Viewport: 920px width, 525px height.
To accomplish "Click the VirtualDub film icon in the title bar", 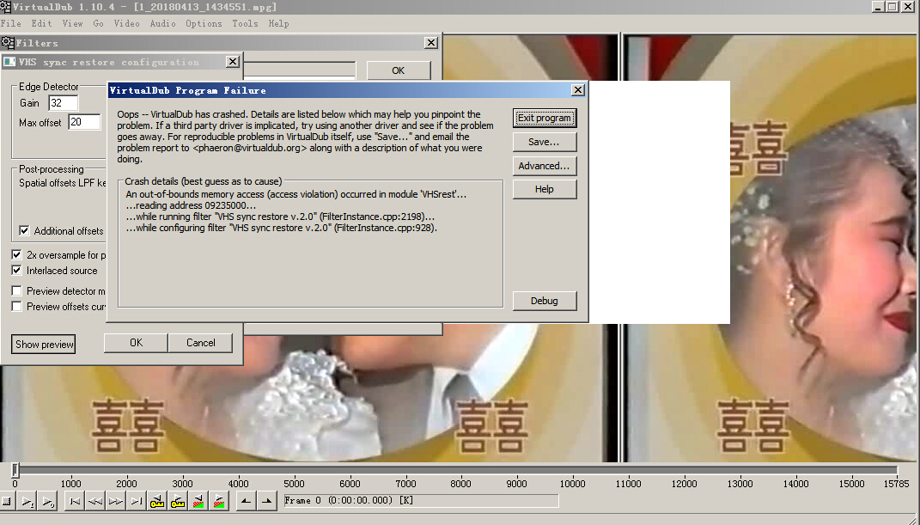I will tap(5, 7).
